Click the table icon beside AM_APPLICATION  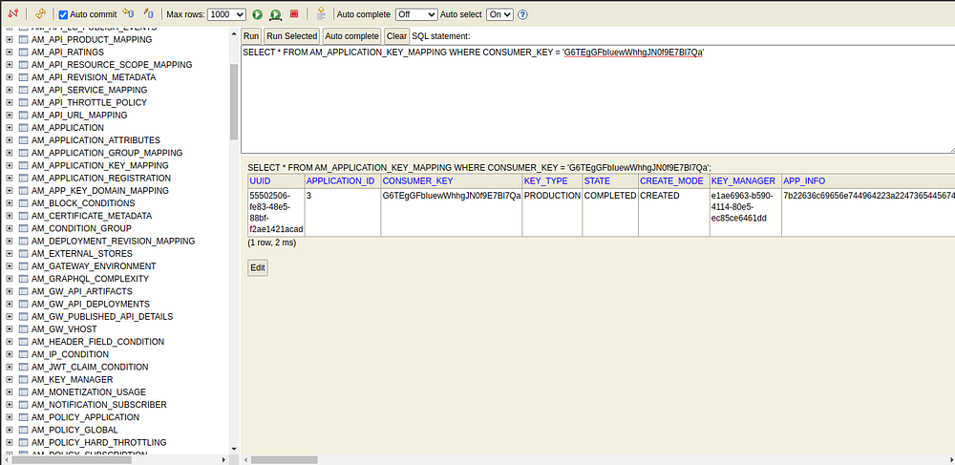24,127
